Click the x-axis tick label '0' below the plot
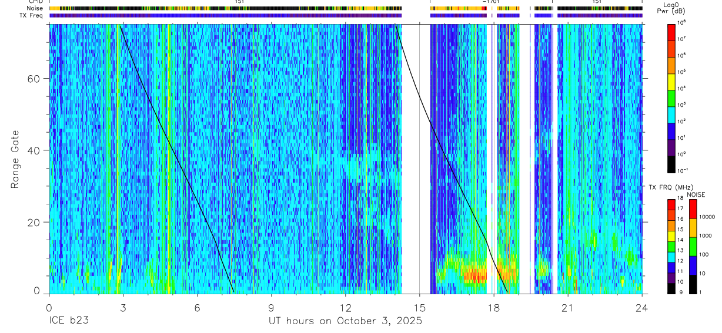This screenshot has width=722, height=333. click(49, 307)
